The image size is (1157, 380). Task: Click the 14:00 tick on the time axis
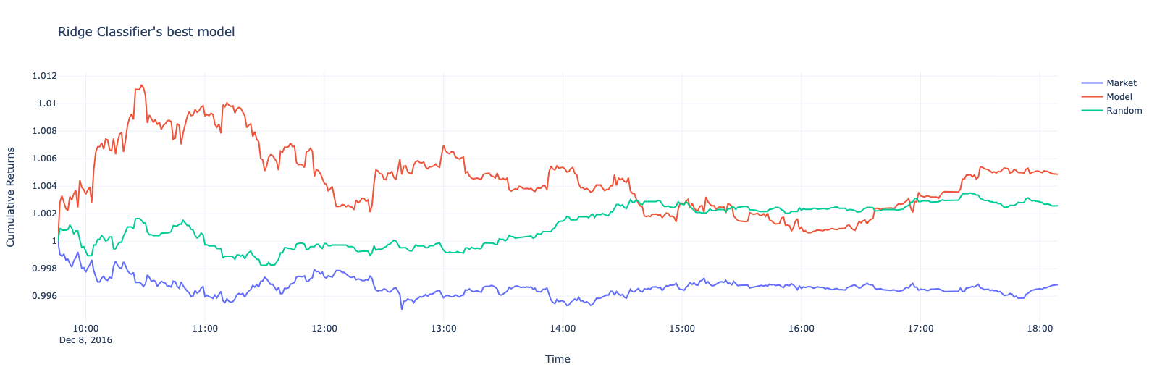tap(563, 329)
